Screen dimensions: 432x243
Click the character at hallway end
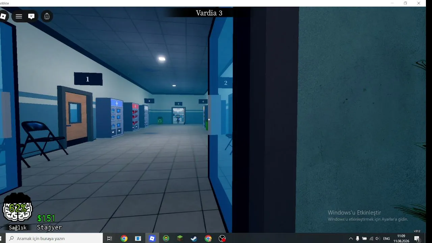click(178, 119)
